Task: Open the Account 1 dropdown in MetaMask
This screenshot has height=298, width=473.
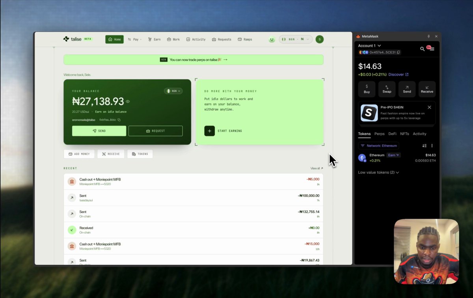Action: 369,46
